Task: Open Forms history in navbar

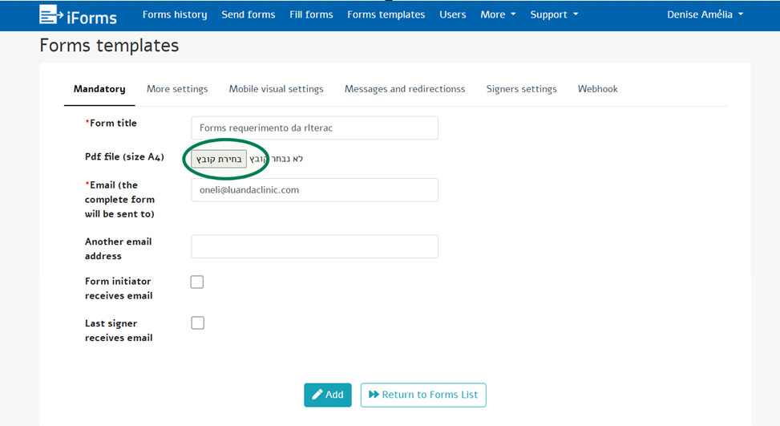Action: point(175,14)
